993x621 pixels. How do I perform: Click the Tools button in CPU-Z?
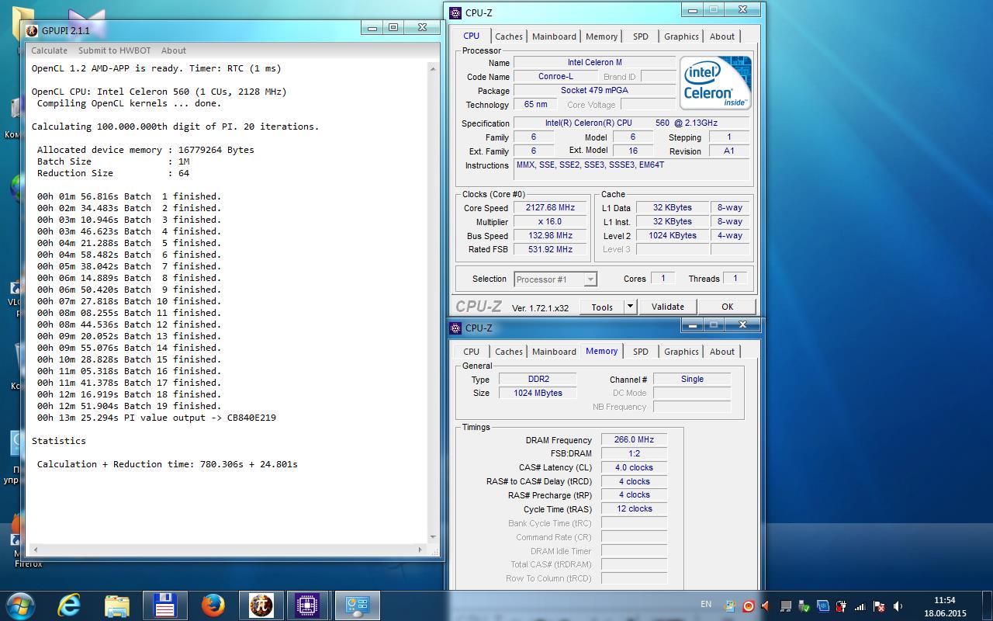(602, 307)
